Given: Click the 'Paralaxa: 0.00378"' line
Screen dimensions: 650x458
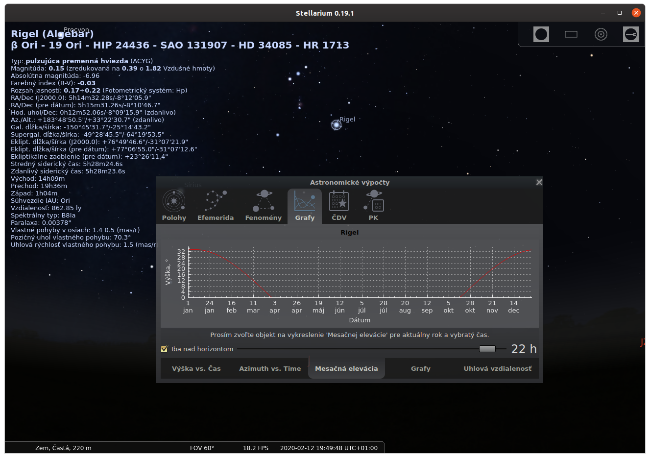Looking at the screenshot, I should click(x=41, y=222).
